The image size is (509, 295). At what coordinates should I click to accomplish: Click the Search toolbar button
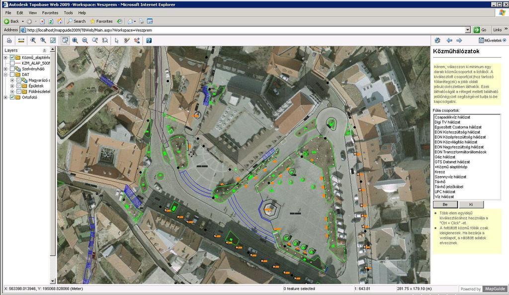click(76, 21)
